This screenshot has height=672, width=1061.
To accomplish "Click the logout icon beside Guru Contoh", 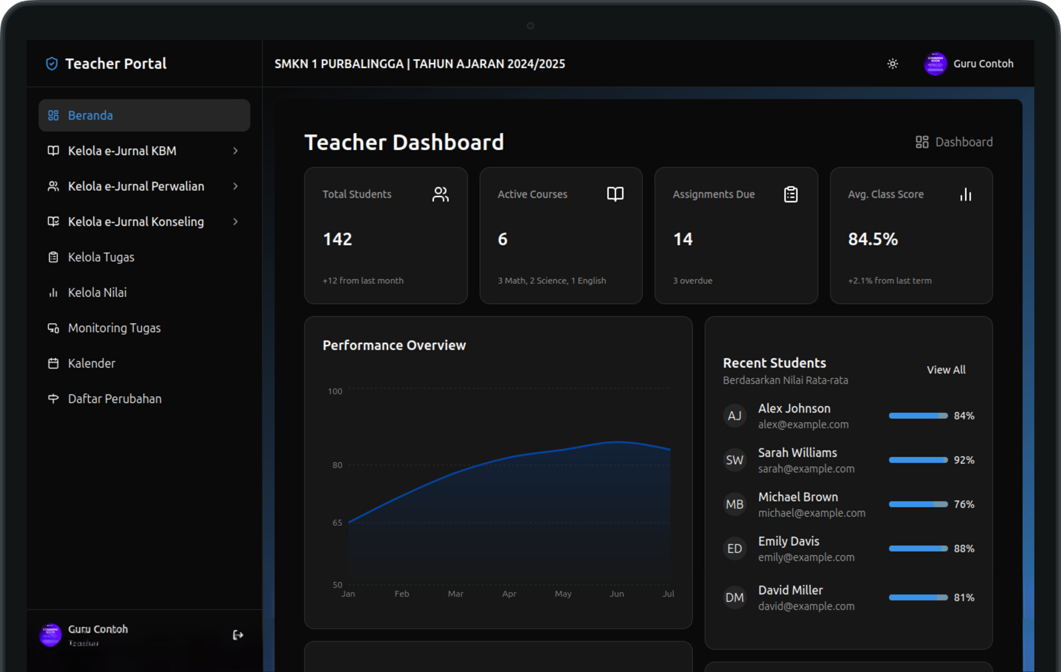I will pos(237,635).
